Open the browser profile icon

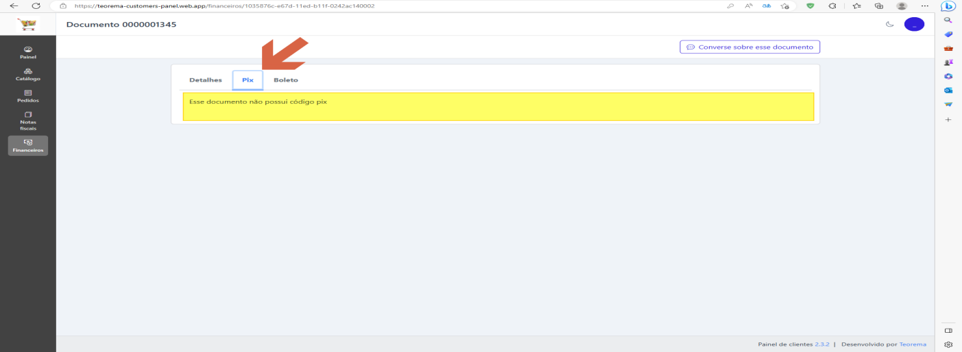pyautogui.click(x=902, y=5)
